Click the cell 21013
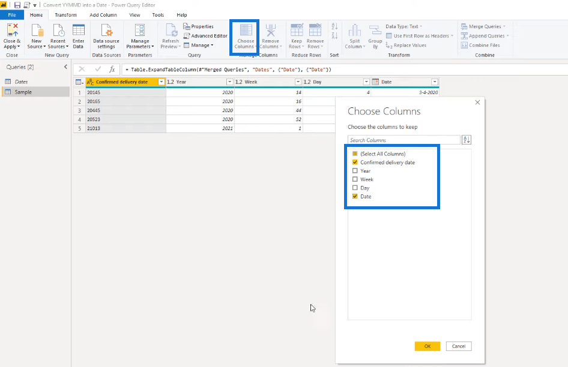568x367 pixels. click(125, 128)
